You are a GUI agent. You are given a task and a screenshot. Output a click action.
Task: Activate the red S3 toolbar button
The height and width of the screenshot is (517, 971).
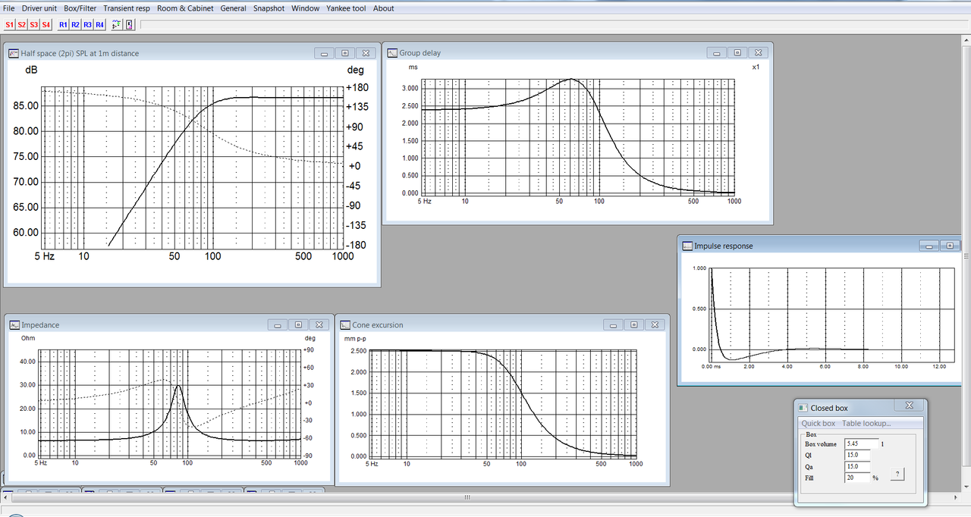coord(33,25)
